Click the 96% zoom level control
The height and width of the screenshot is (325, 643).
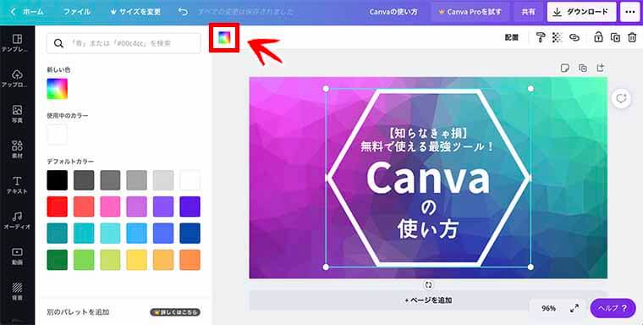point(548,308)
